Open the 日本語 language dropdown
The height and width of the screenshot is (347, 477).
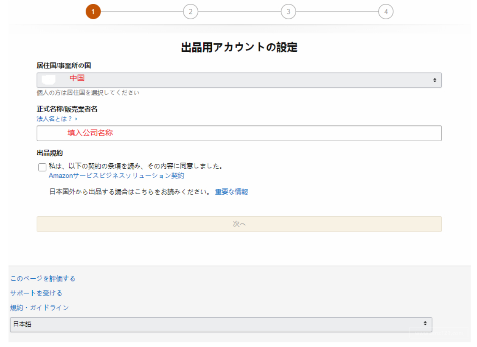pos(221,325)
